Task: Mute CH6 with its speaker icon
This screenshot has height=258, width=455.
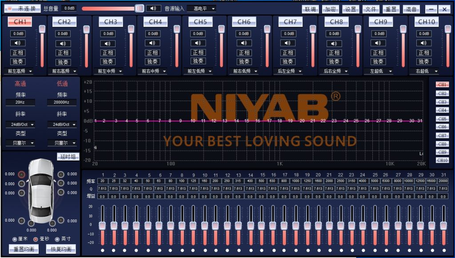Action: [244, 43]
